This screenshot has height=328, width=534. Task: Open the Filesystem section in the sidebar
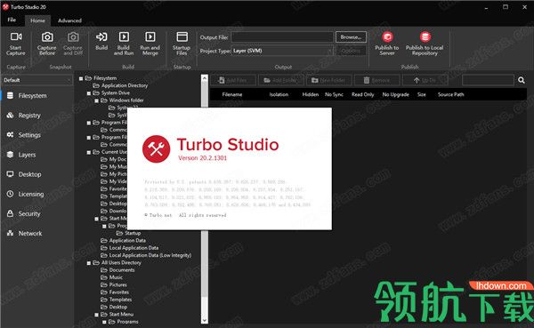pos(36,96)
